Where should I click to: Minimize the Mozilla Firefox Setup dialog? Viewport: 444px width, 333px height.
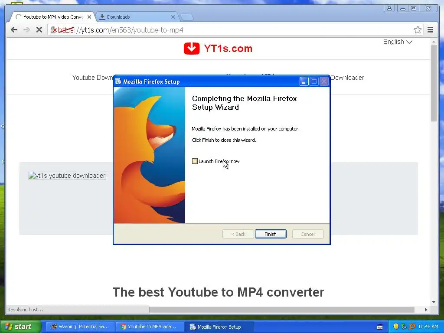[x=304, y=82]
